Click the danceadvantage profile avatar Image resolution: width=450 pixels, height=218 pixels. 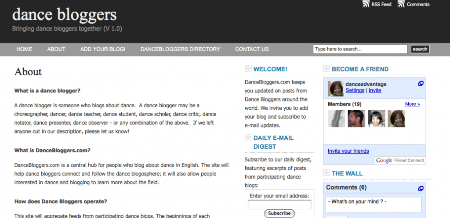[x=335, y=88]
